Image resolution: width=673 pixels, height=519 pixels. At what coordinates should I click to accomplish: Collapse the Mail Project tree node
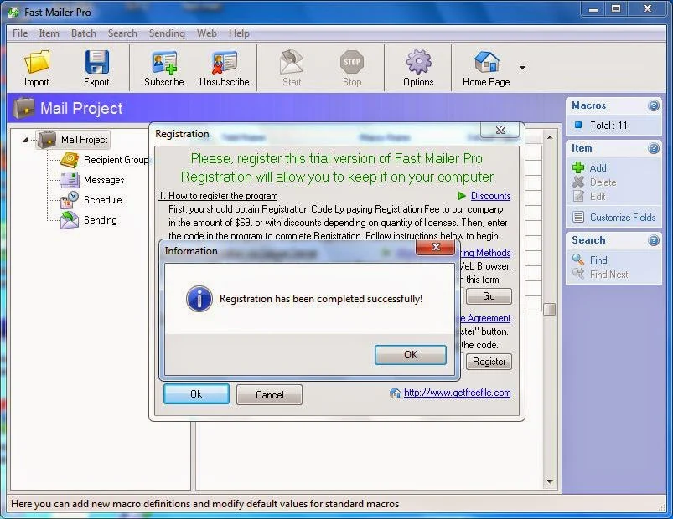coord(25,140)
